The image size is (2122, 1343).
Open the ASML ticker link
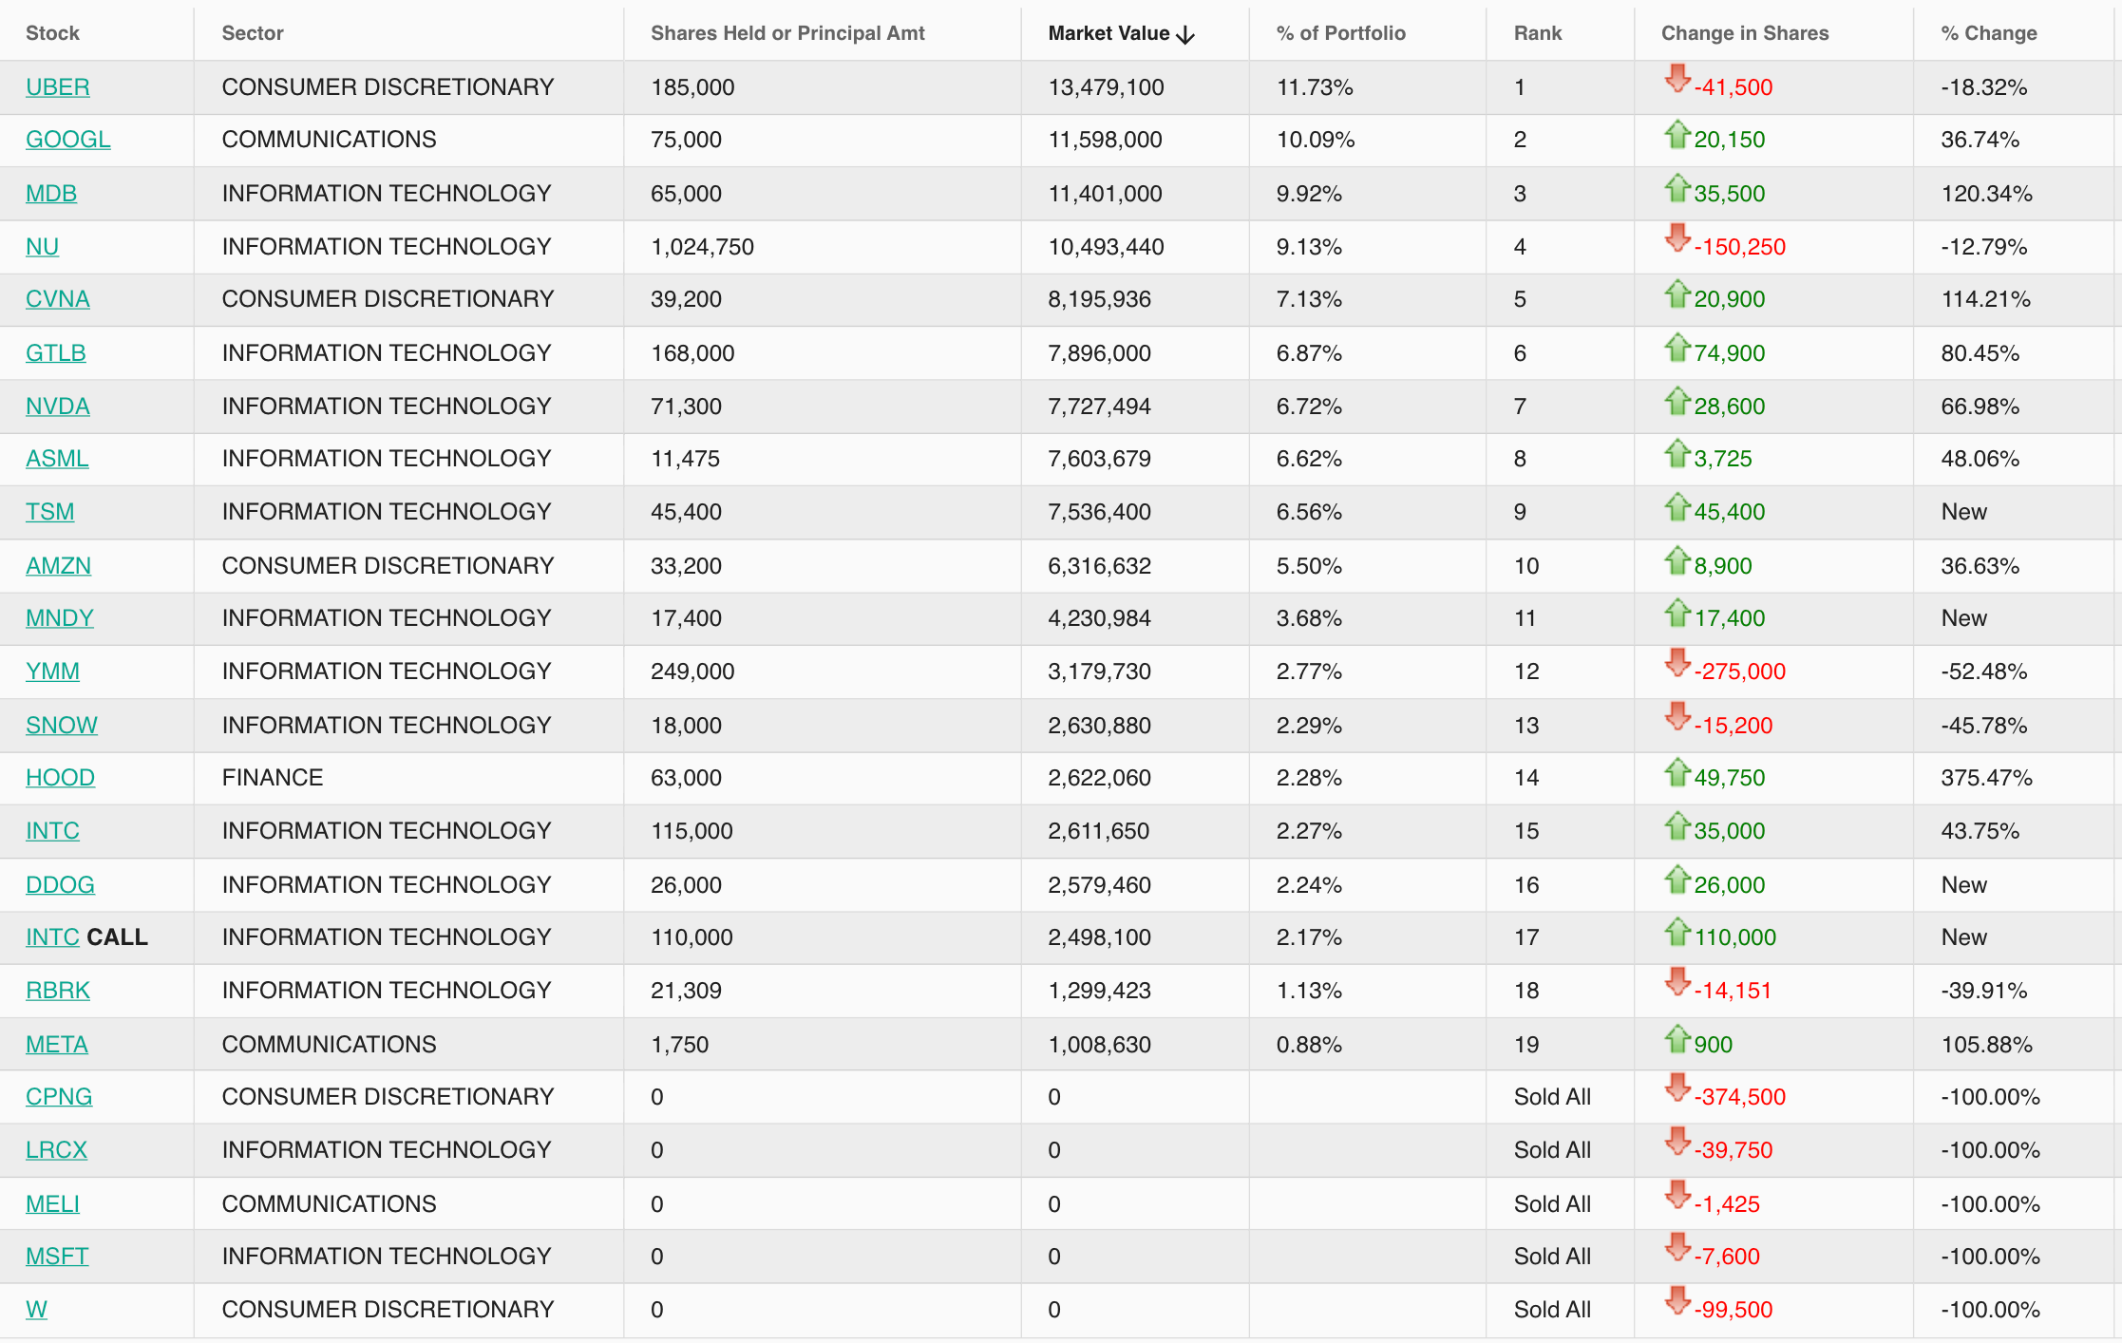(57, 459)
